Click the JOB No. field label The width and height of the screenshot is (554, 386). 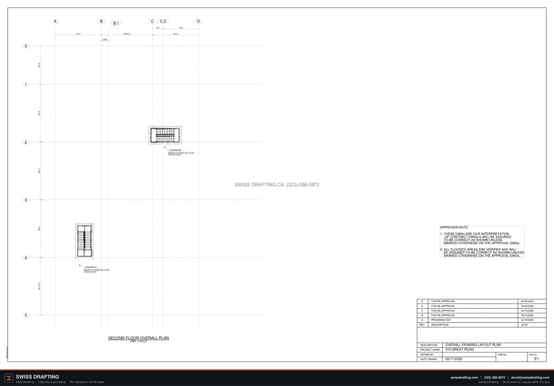[x=502, y=355]
